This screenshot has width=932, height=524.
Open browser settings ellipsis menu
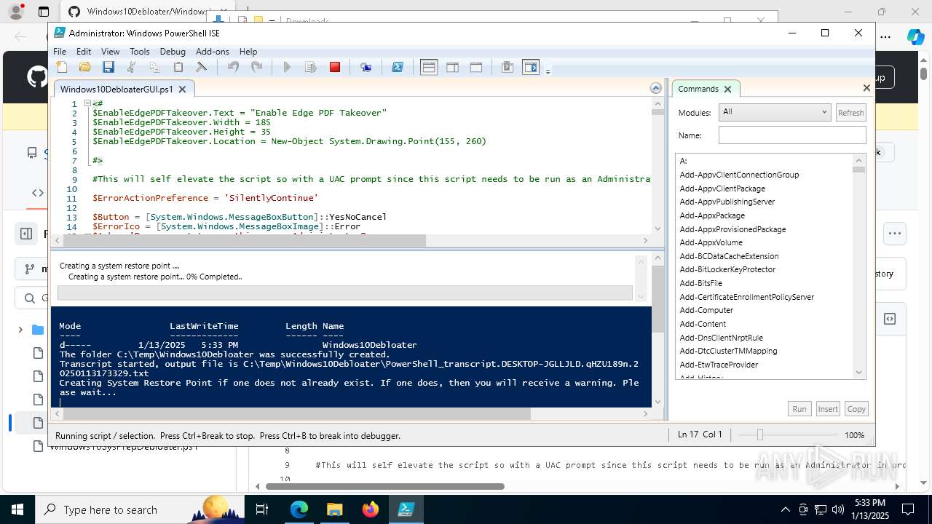tap(885, 36)
